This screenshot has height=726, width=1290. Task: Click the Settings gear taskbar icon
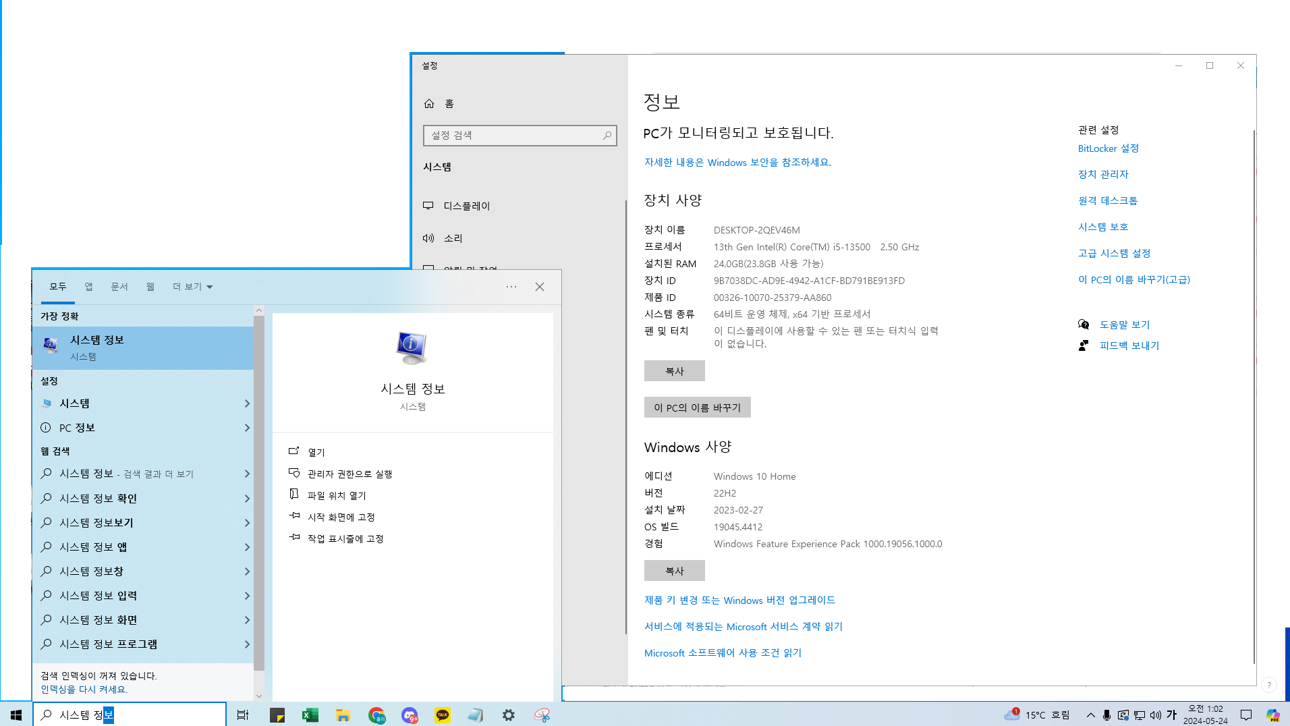coord(509,715)
